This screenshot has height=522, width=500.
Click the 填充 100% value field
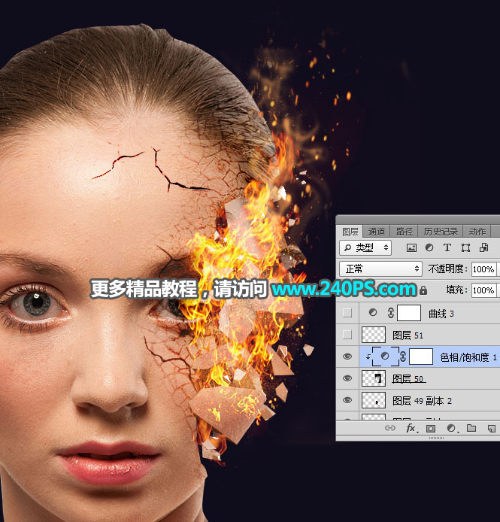(x=483, y=290)
